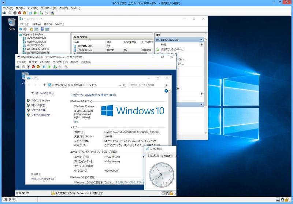293x204 pixels.
Task: Click Help icon in Hyper-V Manager toolbar
Action: pos(42,29)
